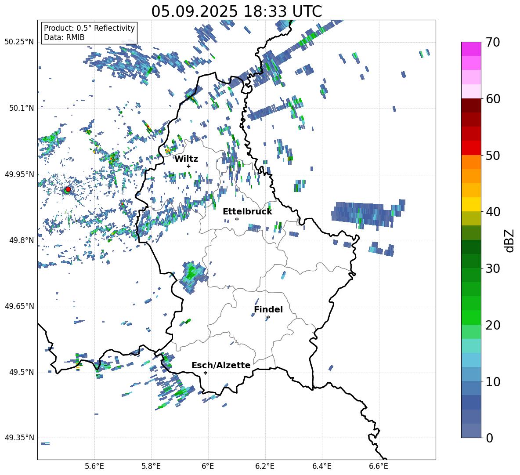Click the 50 label on the colorbar
Screen dimensions: 520x475
pyautogui.click(x=492, y=155)
